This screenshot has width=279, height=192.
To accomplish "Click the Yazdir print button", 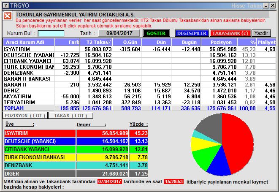I will point(261,33).
